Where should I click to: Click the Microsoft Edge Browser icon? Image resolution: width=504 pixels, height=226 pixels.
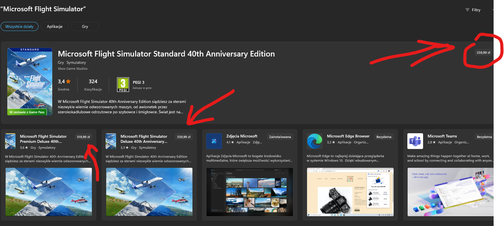pyautogui.click(x=314, y=141)
